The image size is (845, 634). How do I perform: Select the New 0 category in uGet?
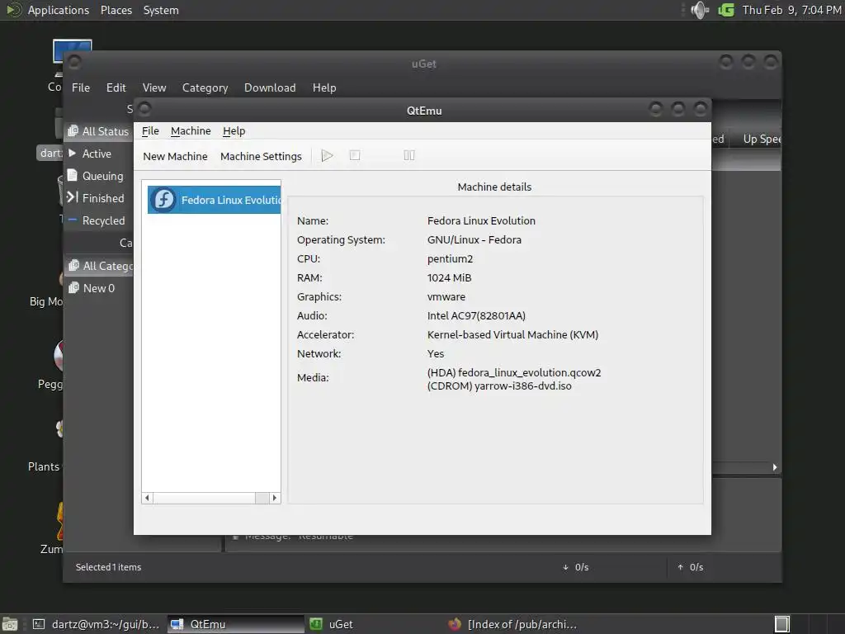point(99,288)
